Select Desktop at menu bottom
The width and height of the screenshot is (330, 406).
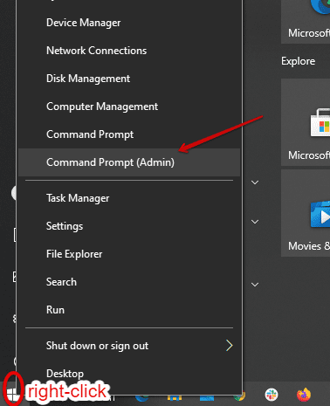[x=129, y=374]
